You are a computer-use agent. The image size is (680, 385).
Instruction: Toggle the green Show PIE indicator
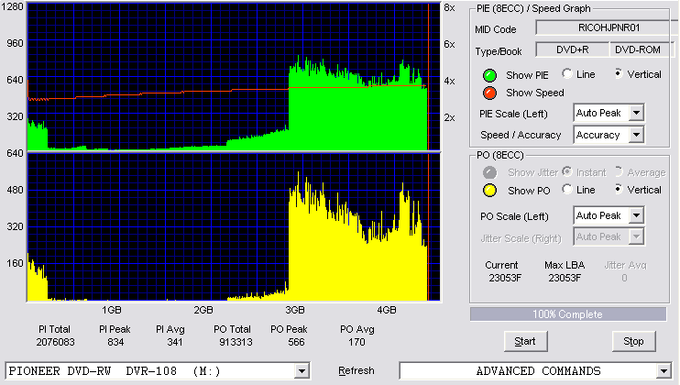click(x=489, y=75)
